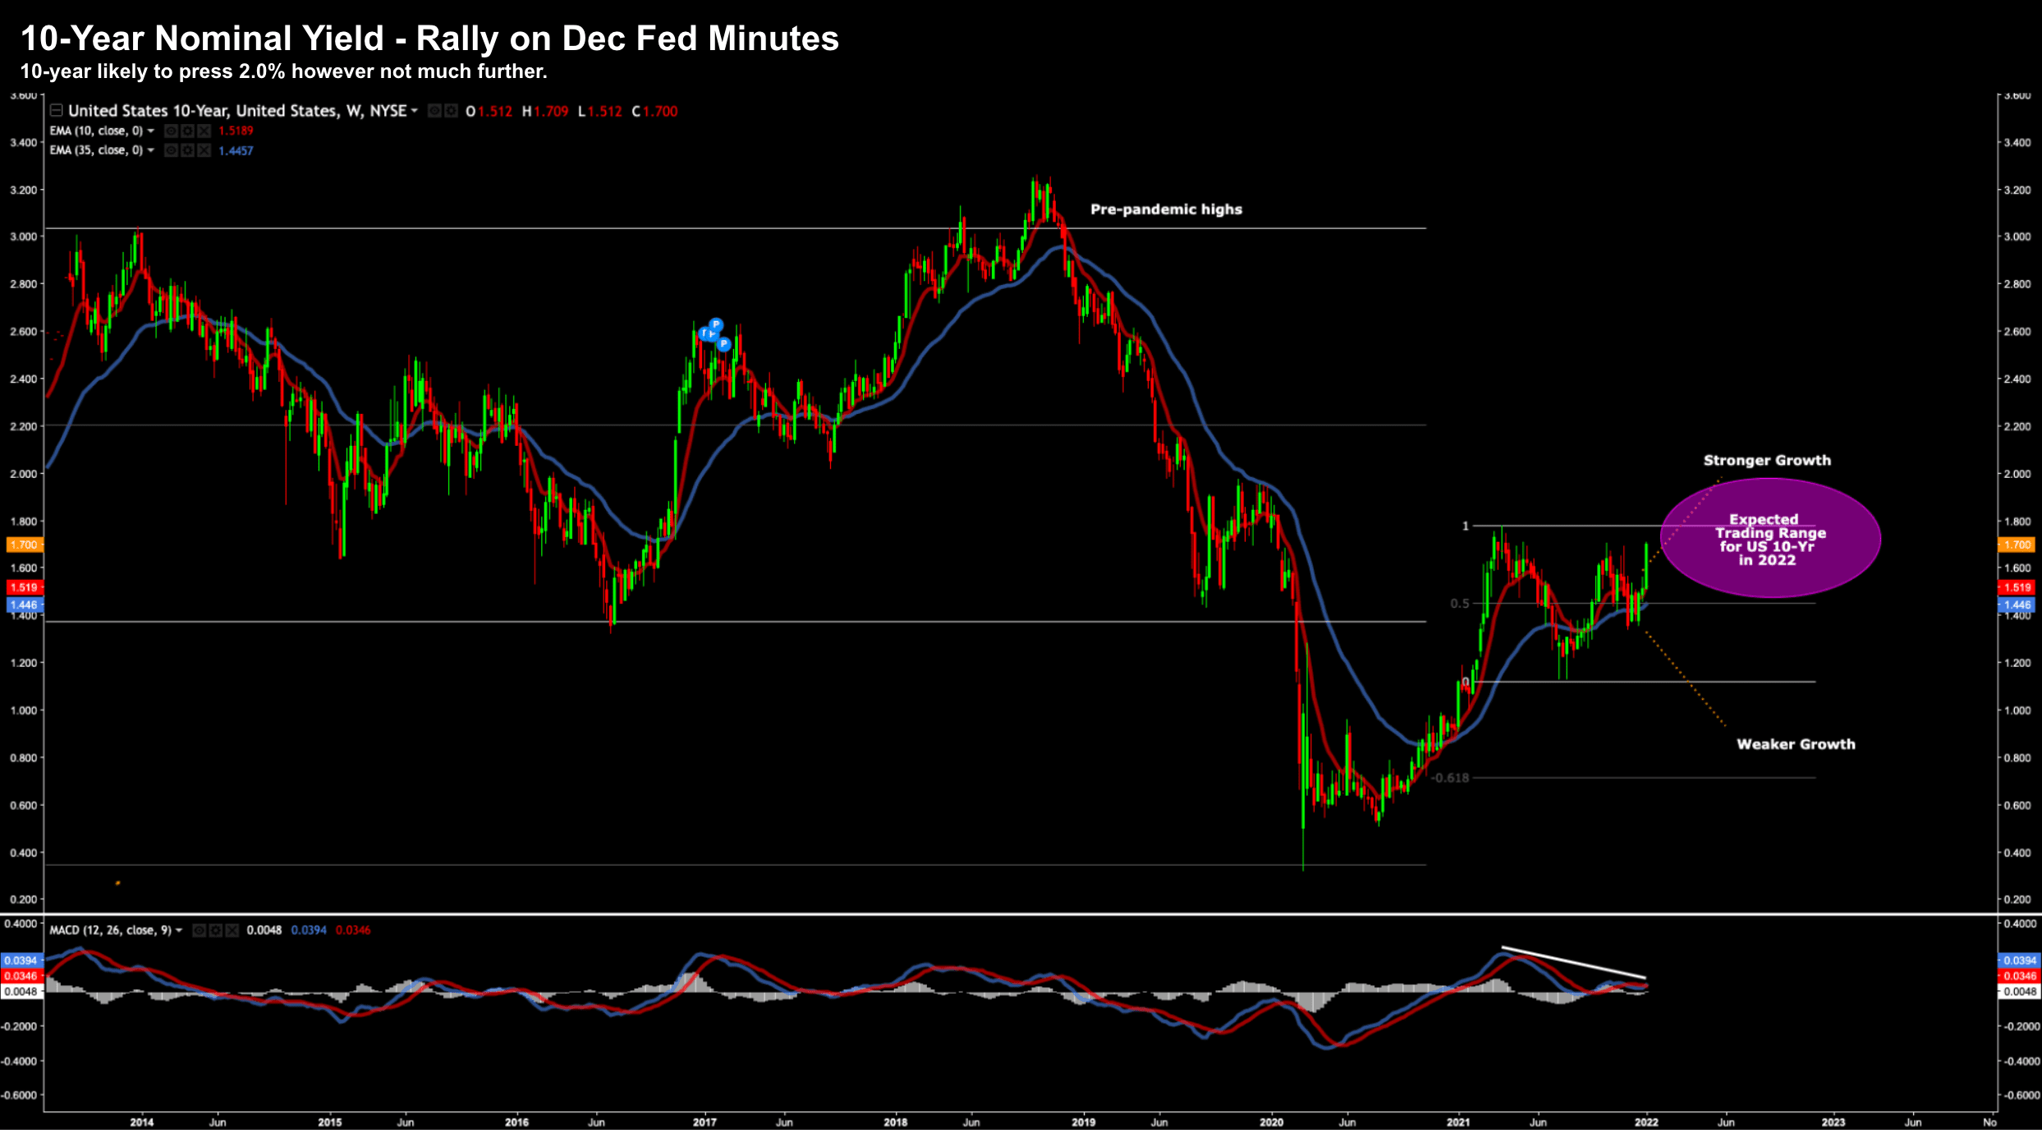Toggle visibility eye of main 10-Year series
Image resolution: width=2042 pixels, height=1130 pixels.
click(435, 111)
